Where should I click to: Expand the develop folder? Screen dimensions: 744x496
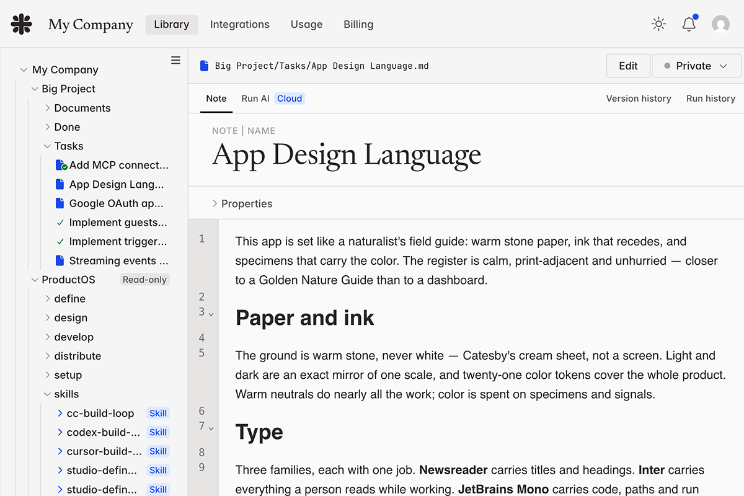pos(48,337)
